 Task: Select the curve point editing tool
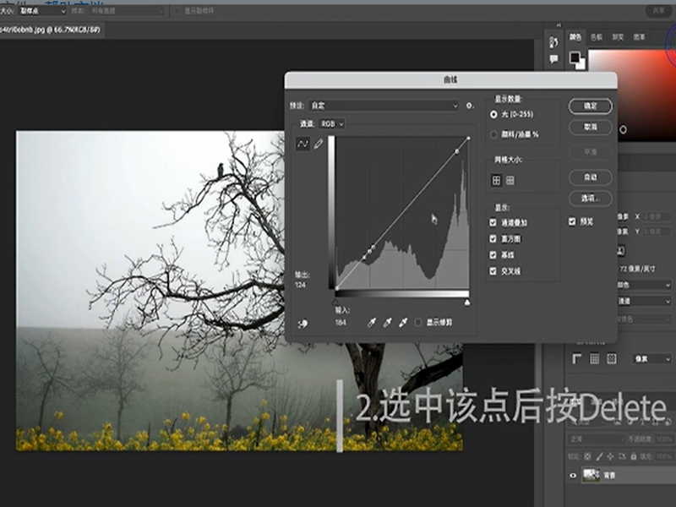(303, 144)
